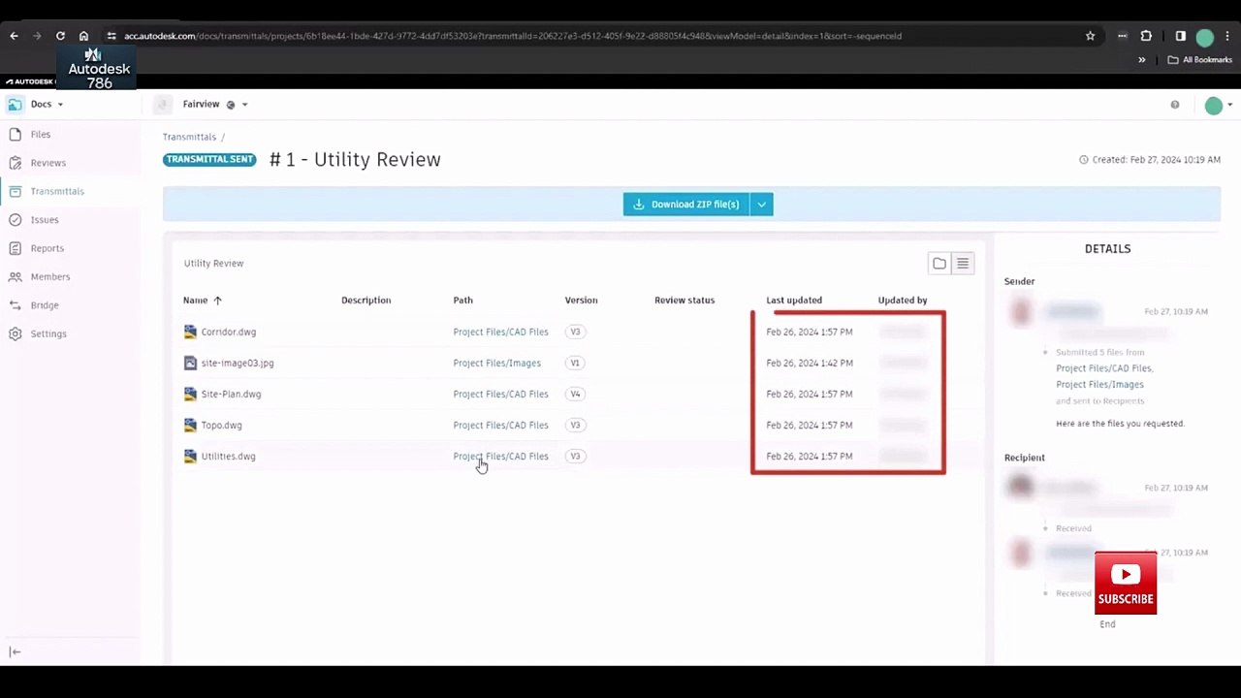Open the All Bookmarks folder
The height and width of the screenshot is (698, 1241).
point(1200,60)
